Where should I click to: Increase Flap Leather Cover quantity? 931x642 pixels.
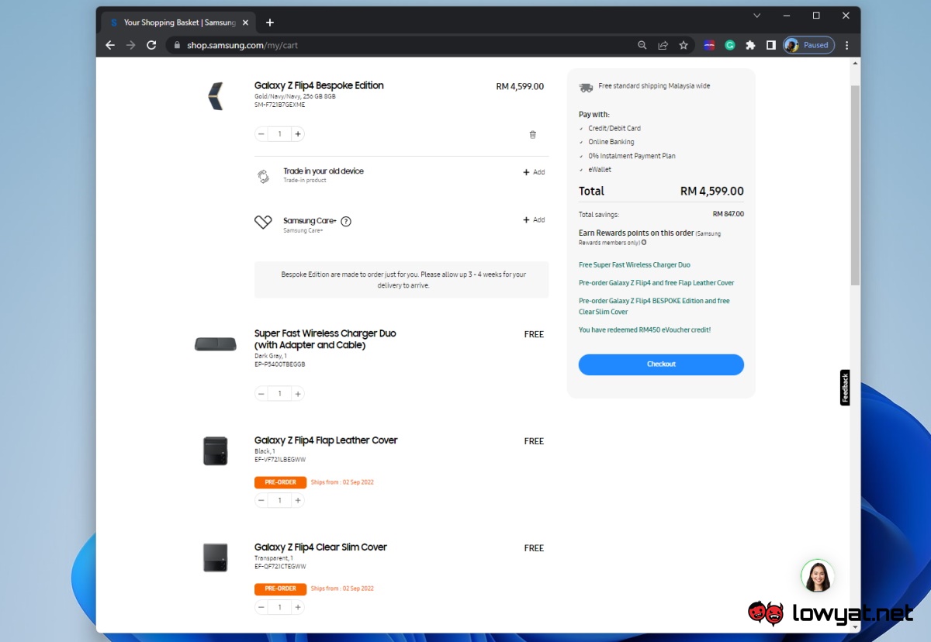pos(297,500)
